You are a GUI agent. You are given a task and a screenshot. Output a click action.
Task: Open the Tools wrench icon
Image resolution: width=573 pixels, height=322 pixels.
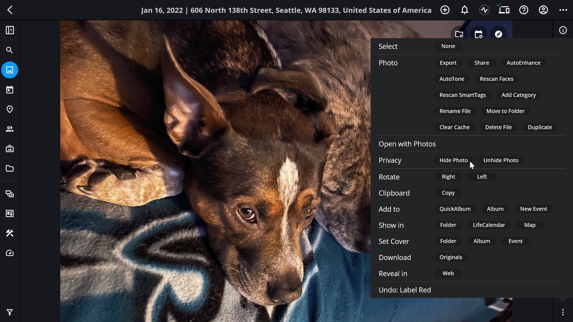coord(10,233)
